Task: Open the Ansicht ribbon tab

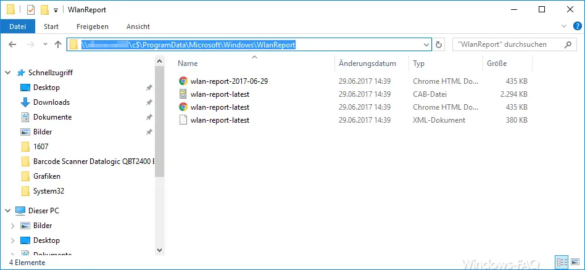Action: [x=138, y=27]
